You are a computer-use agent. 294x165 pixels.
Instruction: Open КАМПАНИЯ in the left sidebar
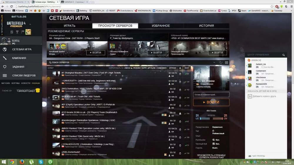[21, 58]
